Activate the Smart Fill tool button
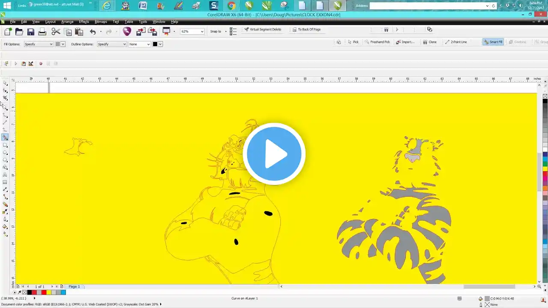The height and width of the screenshot is (308, 548). [x=493, y=42]
